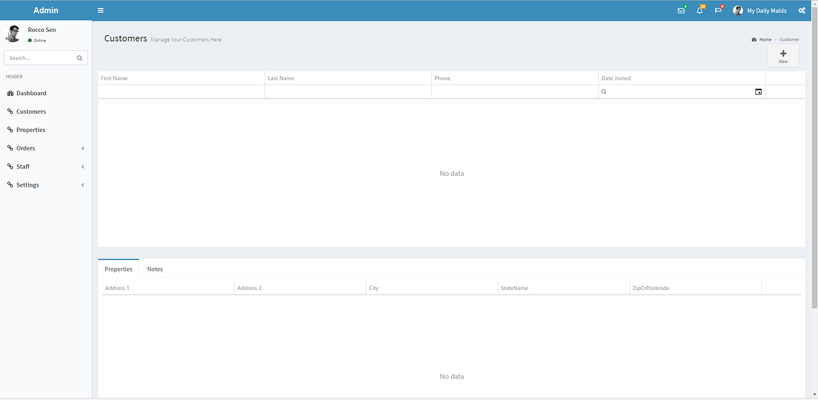Image resolution: width=818 pixels, height=400 pixels.
Task: Open Dashboard from the sidebar
Action: [x=46, y=93]
